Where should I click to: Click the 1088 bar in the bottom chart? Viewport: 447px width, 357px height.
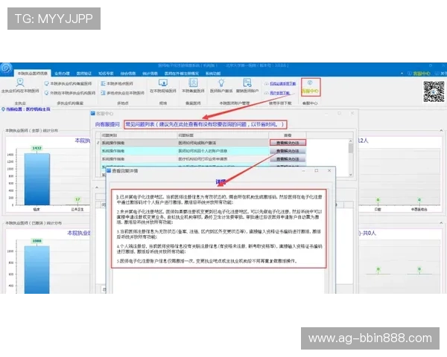click(x=37, y=269)
